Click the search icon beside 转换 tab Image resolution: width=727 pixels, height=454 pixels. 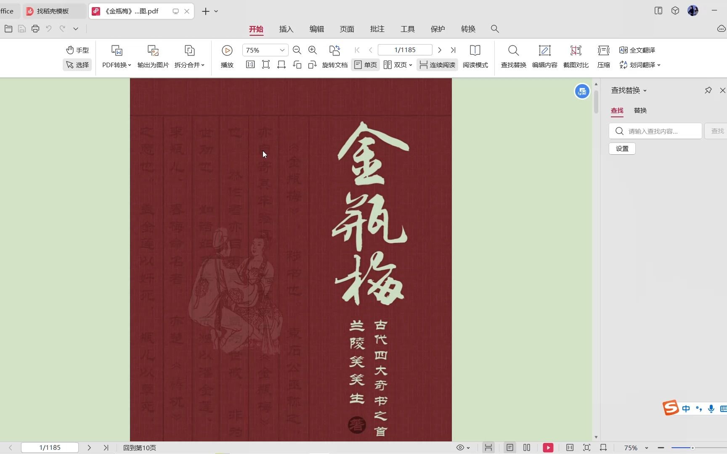(x=495, y=29)
